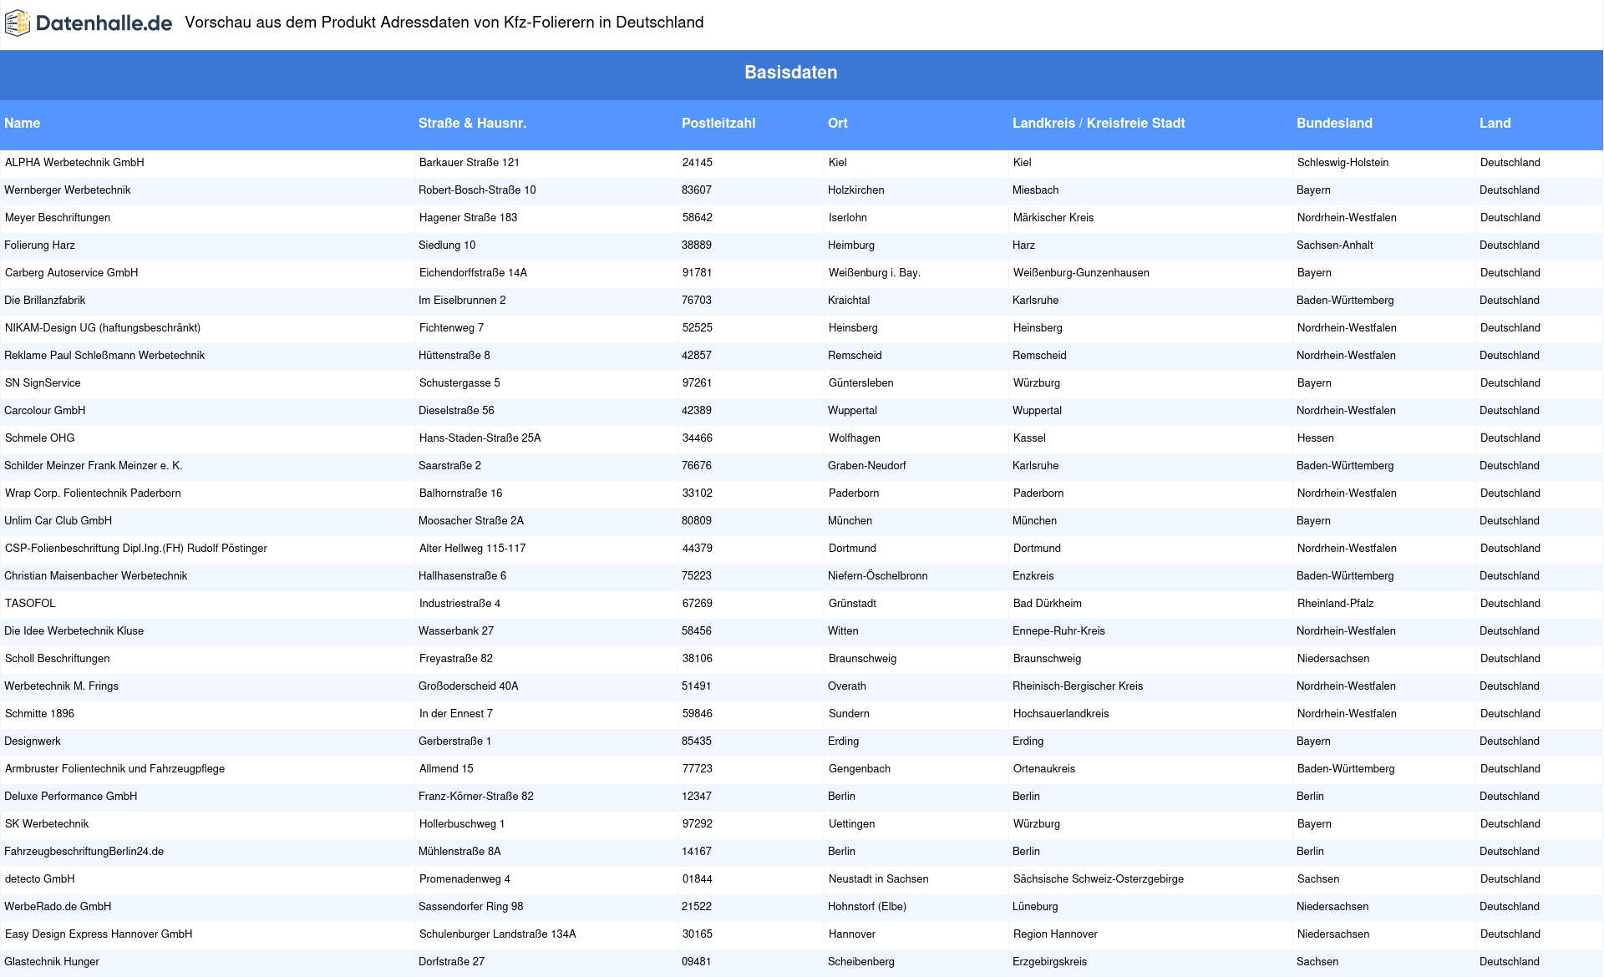Click the postal code 09481
The image size is (1604, 977).
tap(697, 962)
